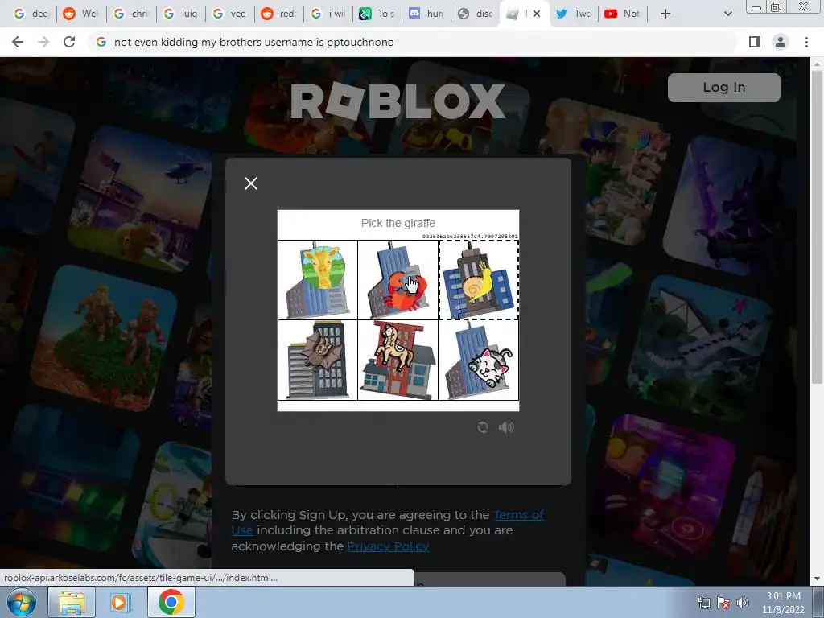Open the Windows Start menu

(20, 602)
